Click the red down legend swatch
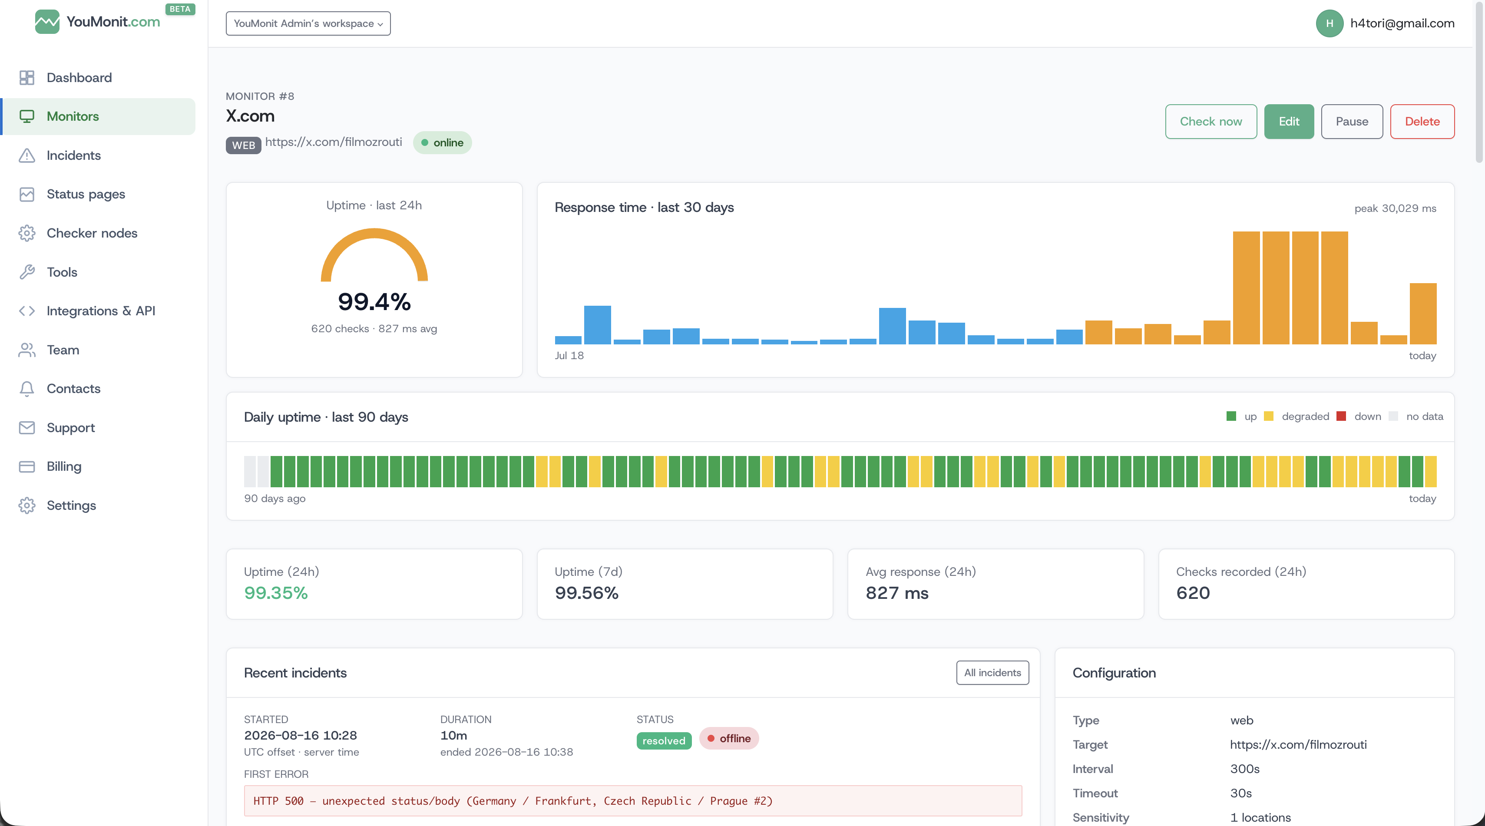The width and height of the screenshot is (1485, 826). click(1341, 416)
